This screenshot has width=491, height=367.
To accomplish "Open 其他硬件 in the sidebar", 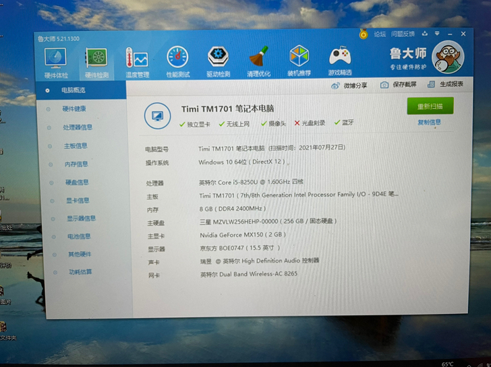I will (x=80, y=254).
